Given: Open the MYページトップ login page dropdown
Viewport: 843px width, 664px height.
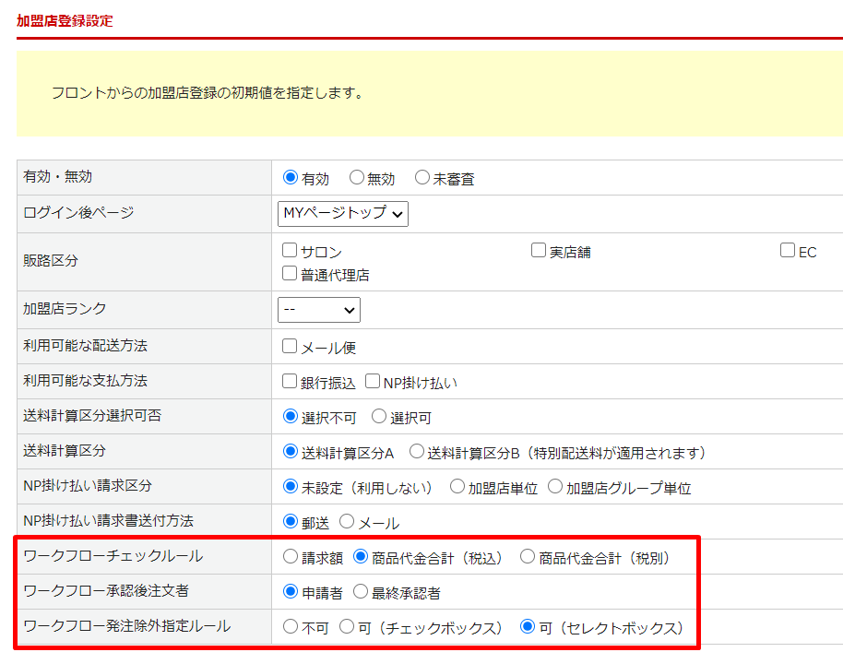Looking at the screenshot, I should point(342,213).
